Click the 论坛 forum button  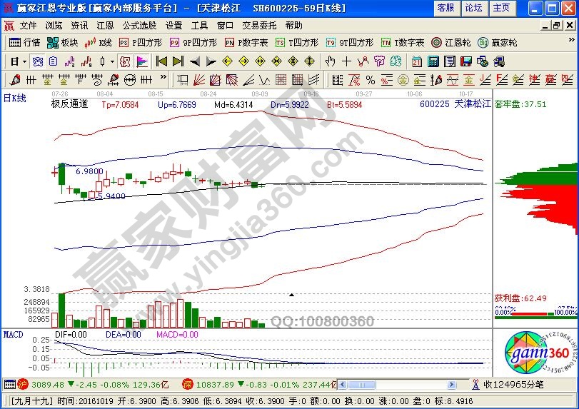(x=473, y=8)
